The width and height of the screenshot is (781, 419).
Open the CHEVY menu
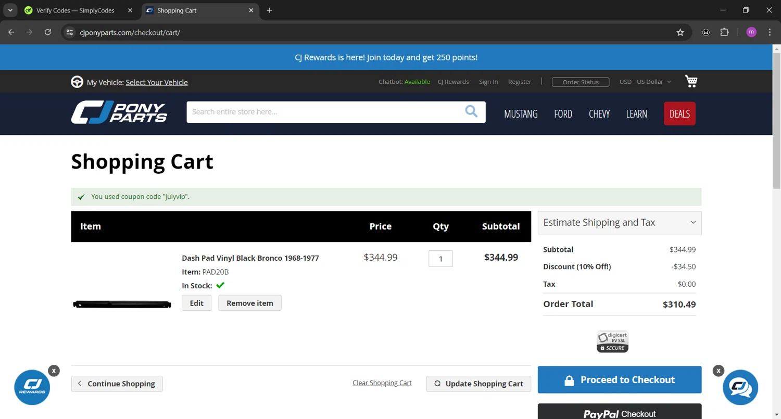(599, 113)
